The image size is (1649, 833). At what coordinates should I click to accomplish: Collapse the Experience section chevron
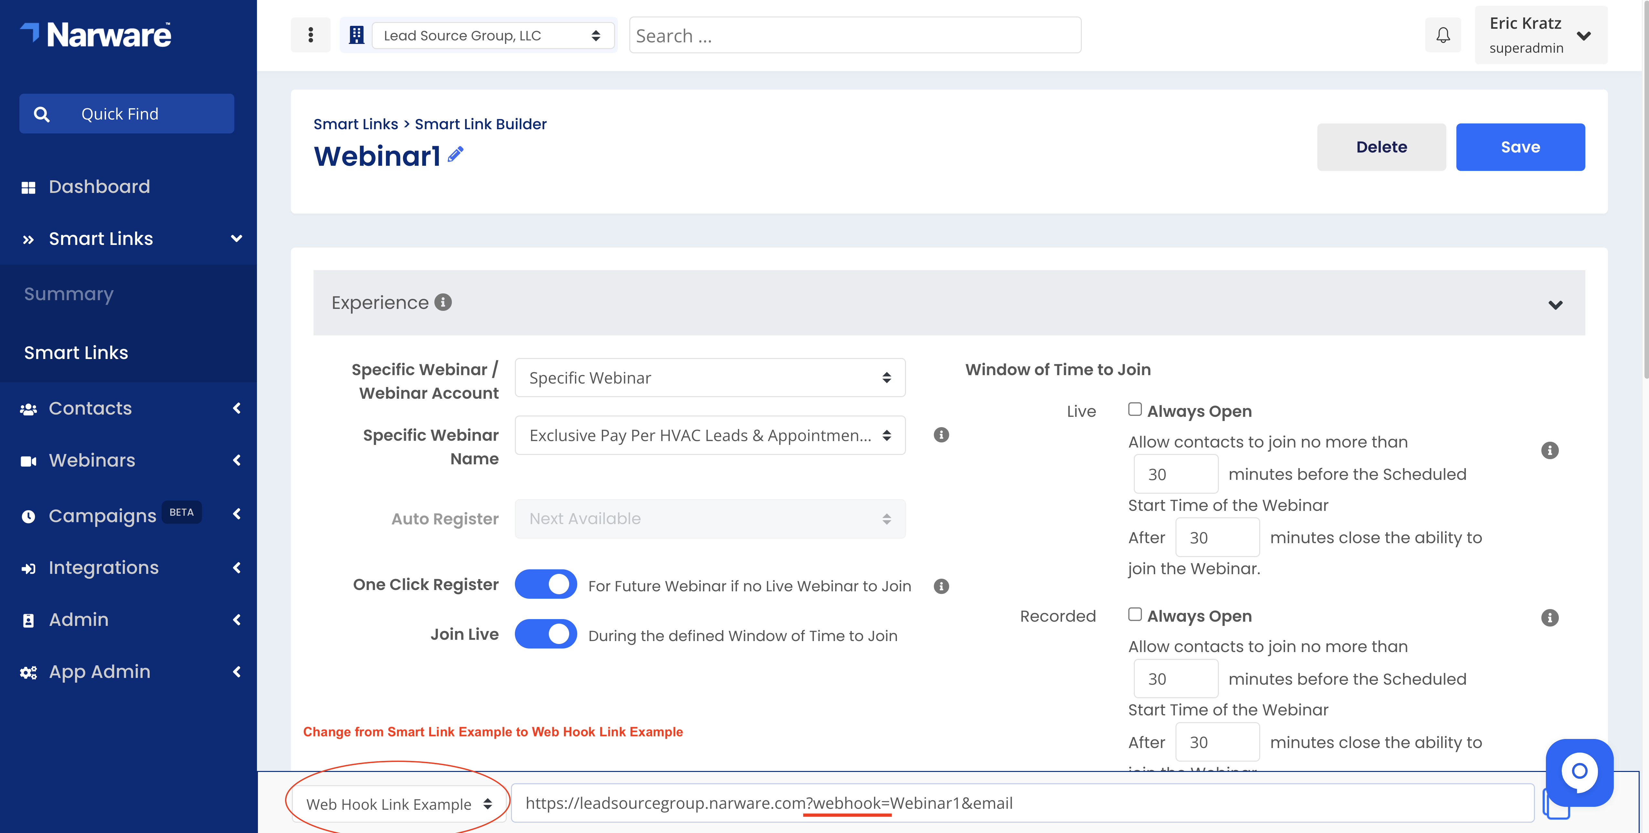[x=1556, y=304]
